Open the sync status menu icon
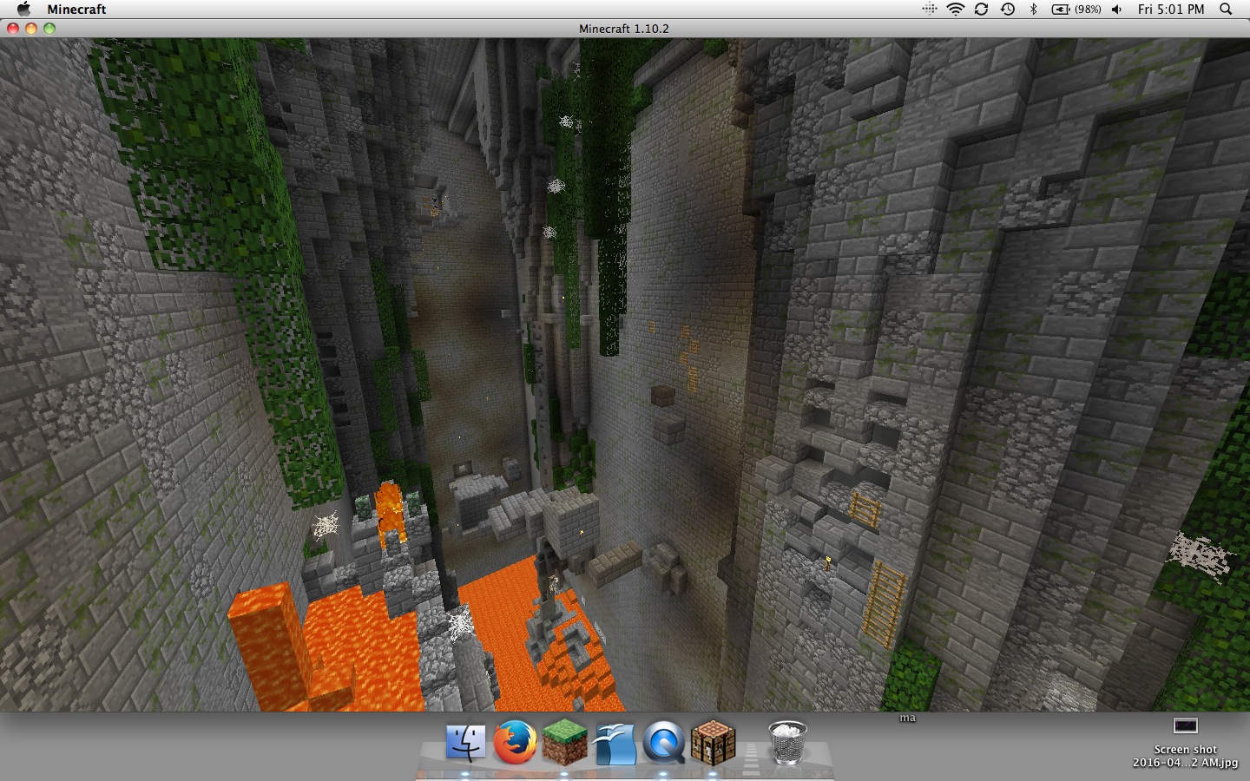The image size is (1250, 781). pos(982,9)
